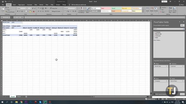The height and width of the screenshot is (104, 186).
Task: Open the Company dropdown in the Rows area
Action: point(167,81)
